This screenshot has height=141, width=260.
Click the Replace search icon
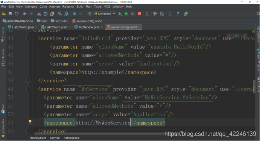[x=66, y=14]
